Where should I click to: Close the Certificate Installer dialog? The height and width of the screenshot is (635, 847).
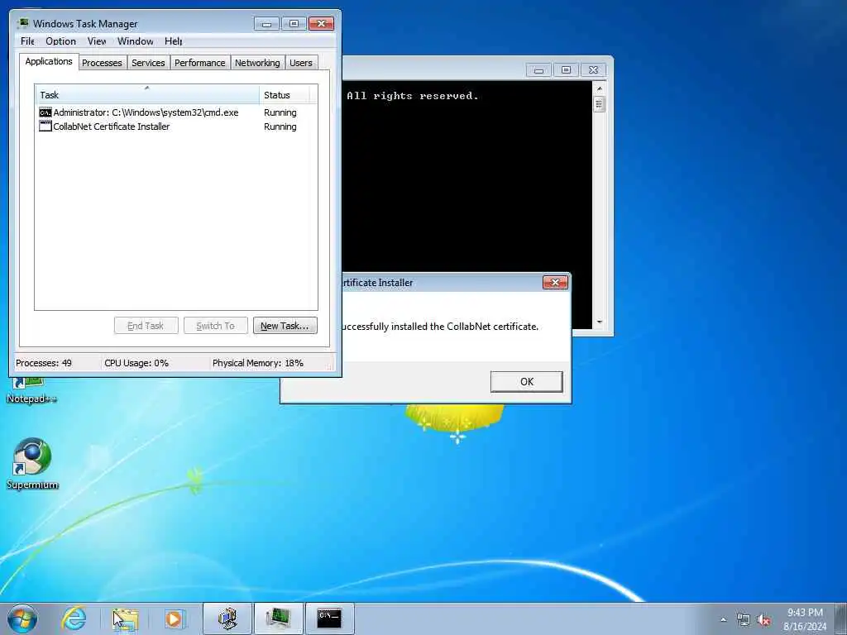tap(555, 283)
